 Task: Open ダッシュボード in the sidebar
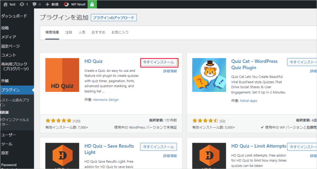coord(14,16)
